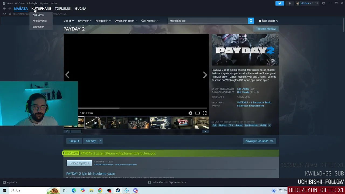Click the Takip Et button
The width and height of the screenshot is (345, 194).
[74, 141]
